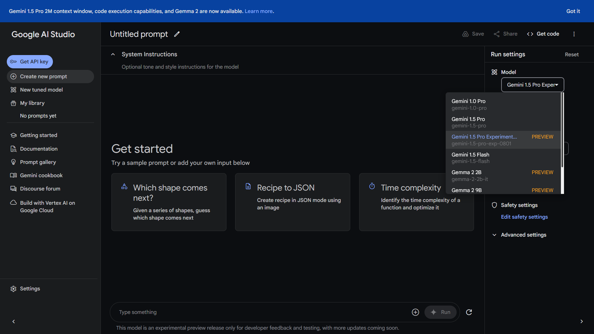Dismiss banner with Got it
This screenshot has height=334, width=594.
[x=573, y=11]
